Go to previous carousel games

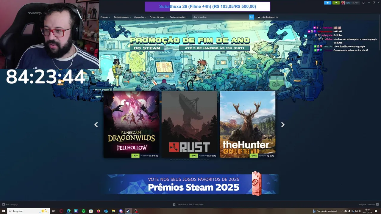(x=96, y=125)
